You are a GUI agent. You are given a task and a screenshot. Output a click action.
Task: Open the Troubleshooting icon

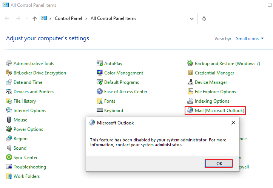pos(9,167)
